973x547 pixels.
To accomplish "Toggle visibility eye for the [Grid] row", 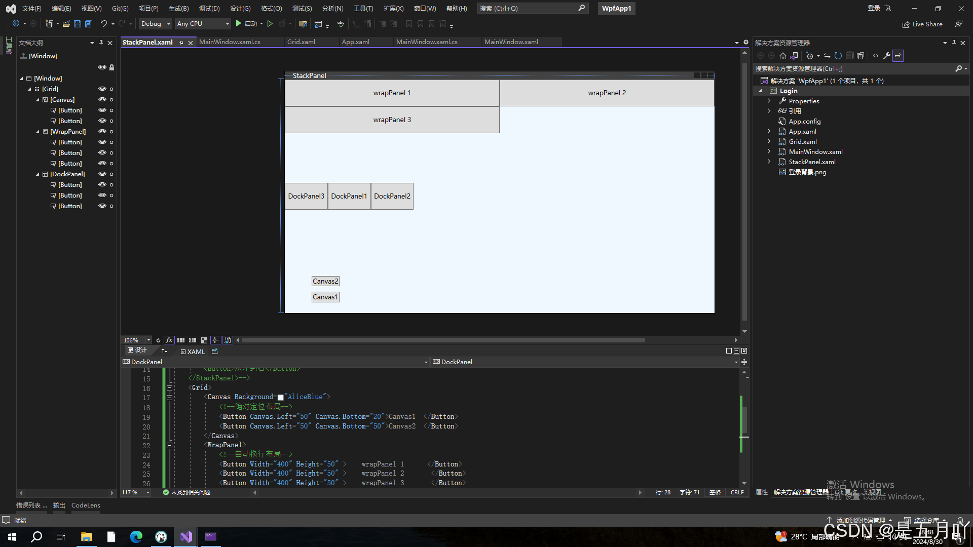I will pyautogui.click(x=102, y=89).
